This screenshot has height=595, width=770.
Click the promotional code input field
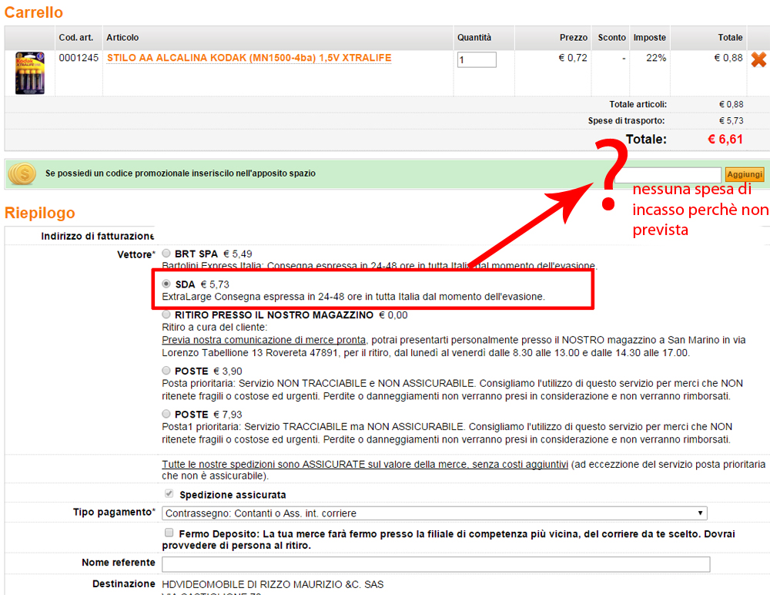[x=668, y=174]
